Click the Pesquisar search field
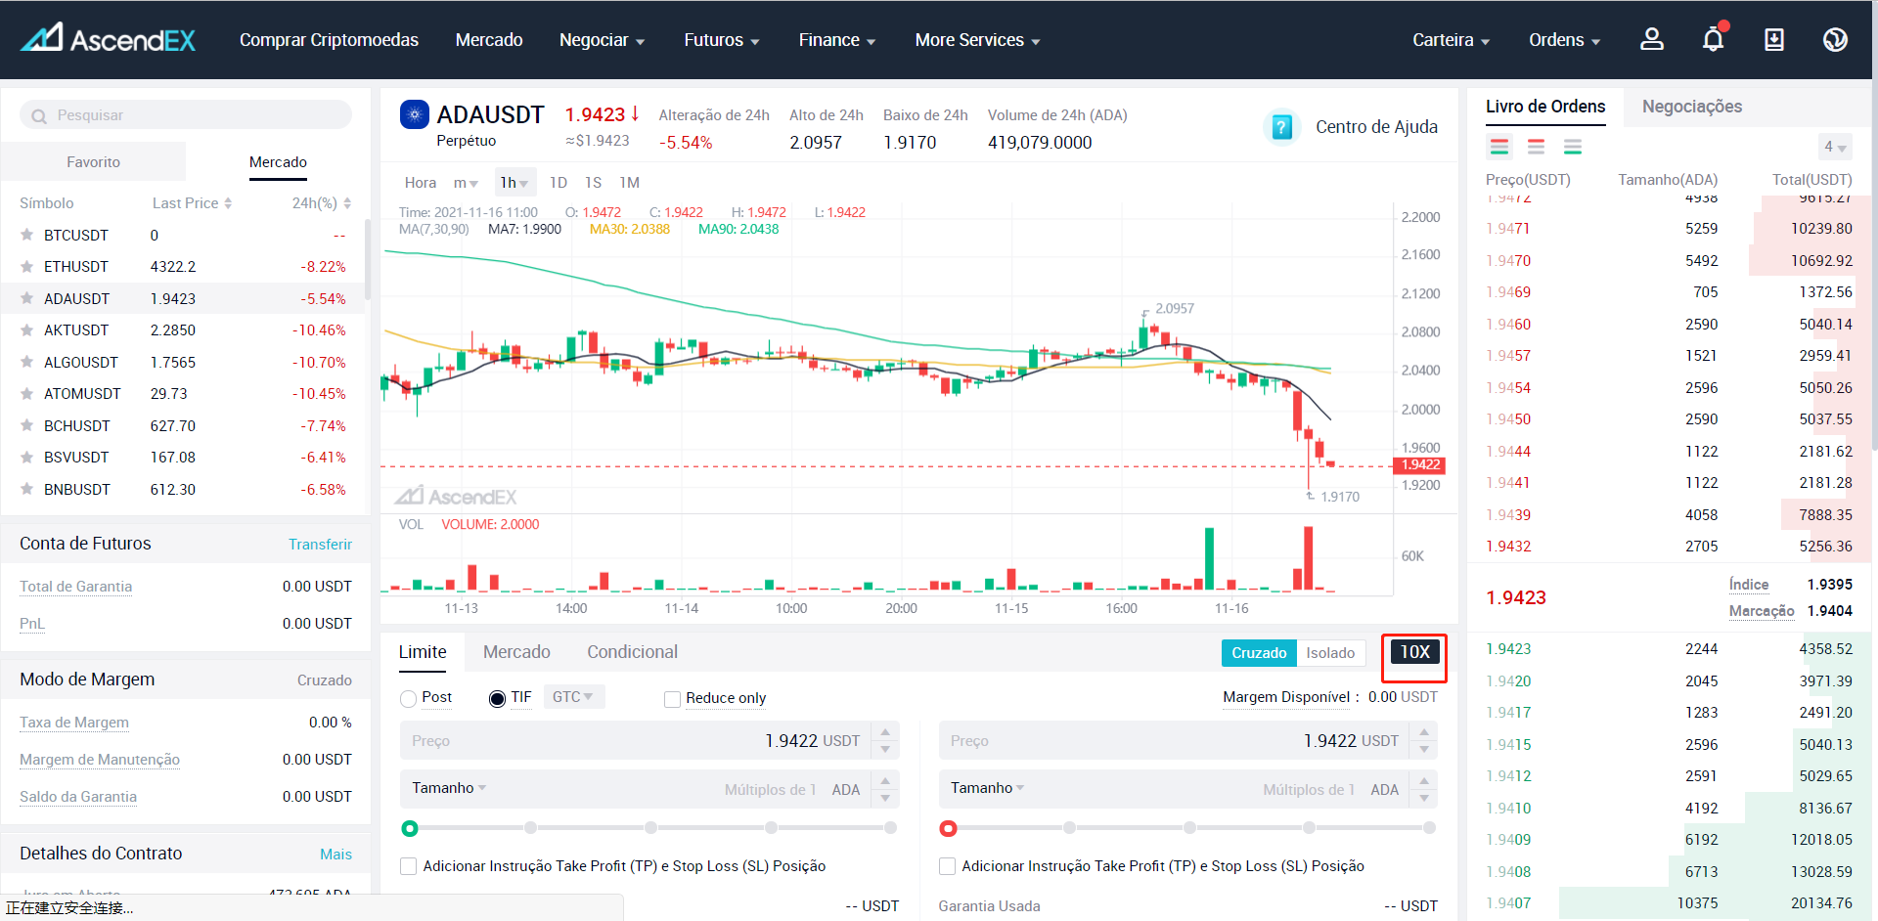Viewport: 1878px width, 921px height. pos(186,115)
